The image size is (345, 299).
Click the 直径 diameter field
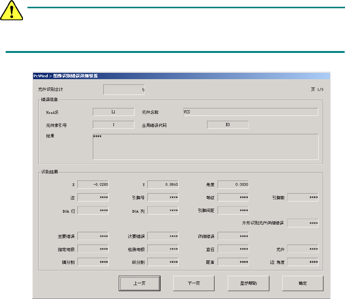click(233, 249)
